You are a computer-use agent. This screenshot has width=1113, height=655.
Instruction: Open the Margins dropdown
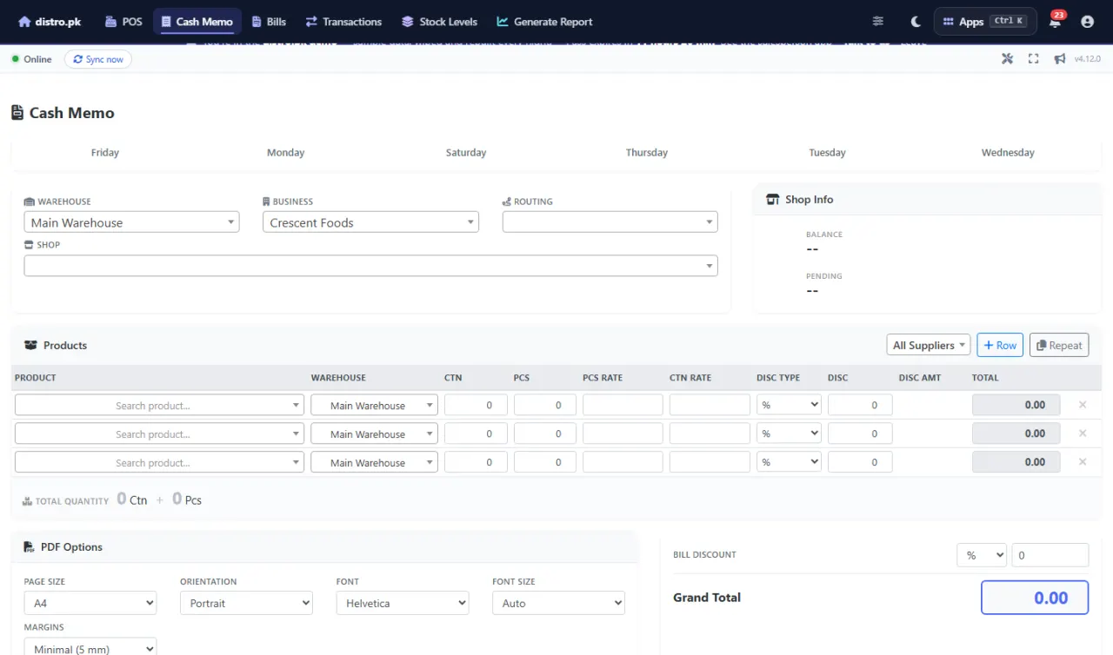90,647
